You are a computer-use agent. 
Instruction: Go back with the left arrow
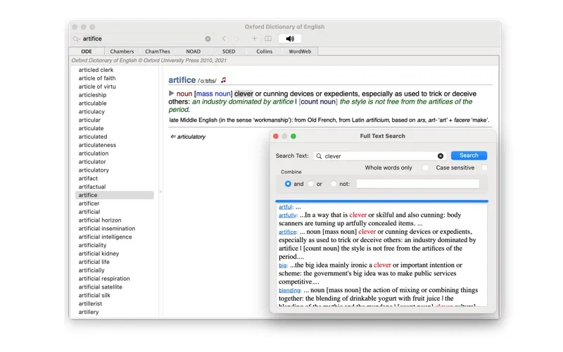224,39
